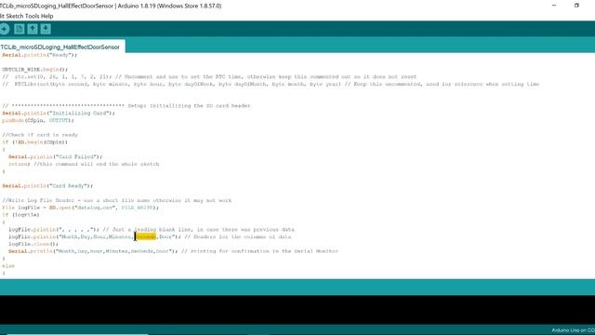
Task: Click the window title bar text
Action: pyautogui.click(x=111, y=6)
